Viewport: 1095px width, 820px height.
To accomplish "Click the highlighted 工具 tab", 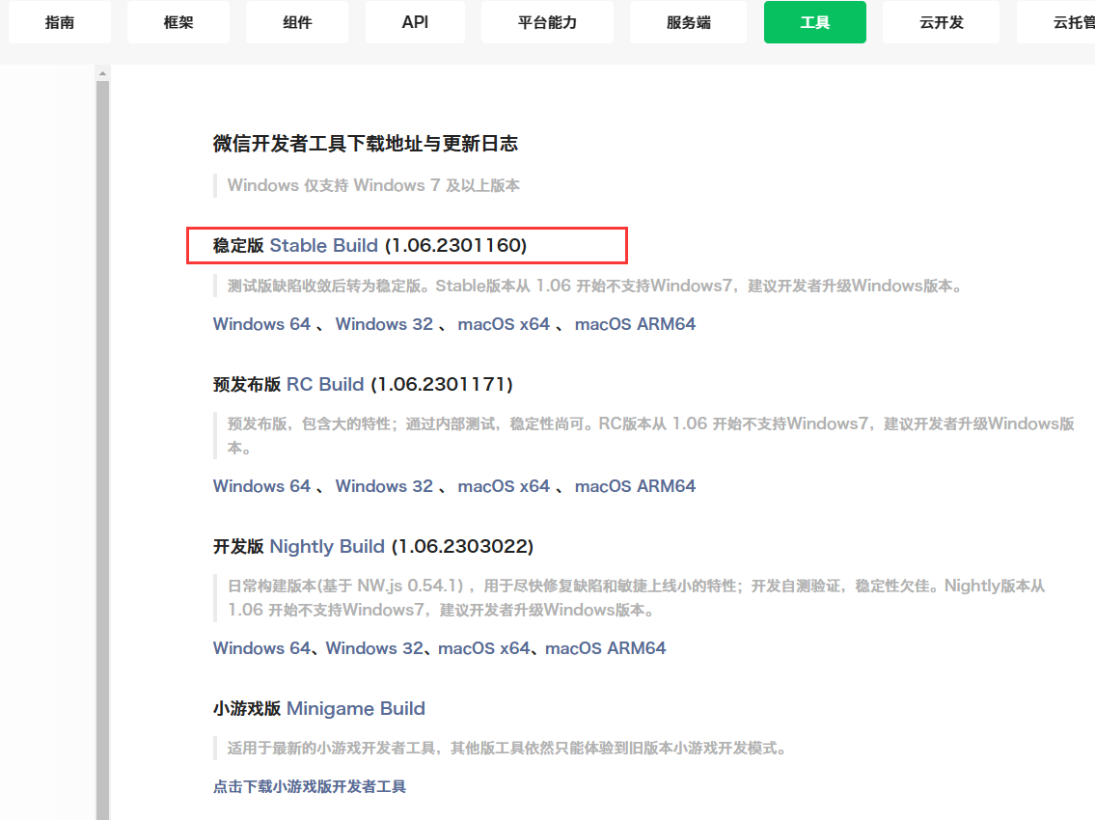I will (x=815, y=22).
